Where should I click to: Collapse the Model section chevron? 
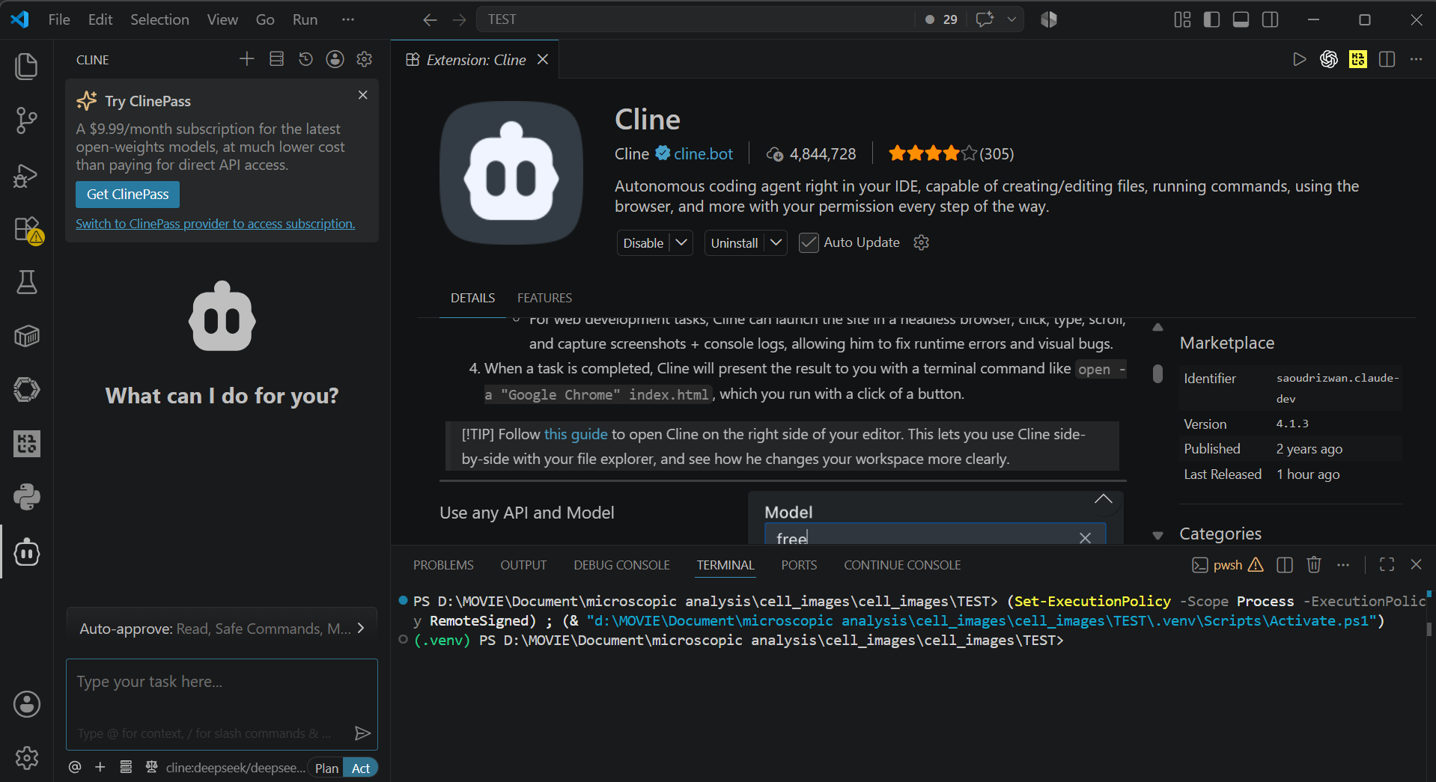(1103, 500)
